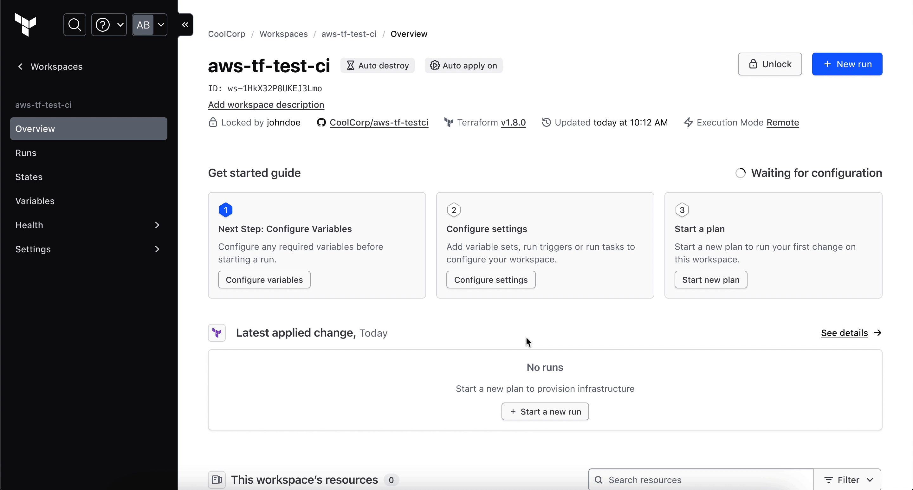Click Configure variables button

pos(264,280)
